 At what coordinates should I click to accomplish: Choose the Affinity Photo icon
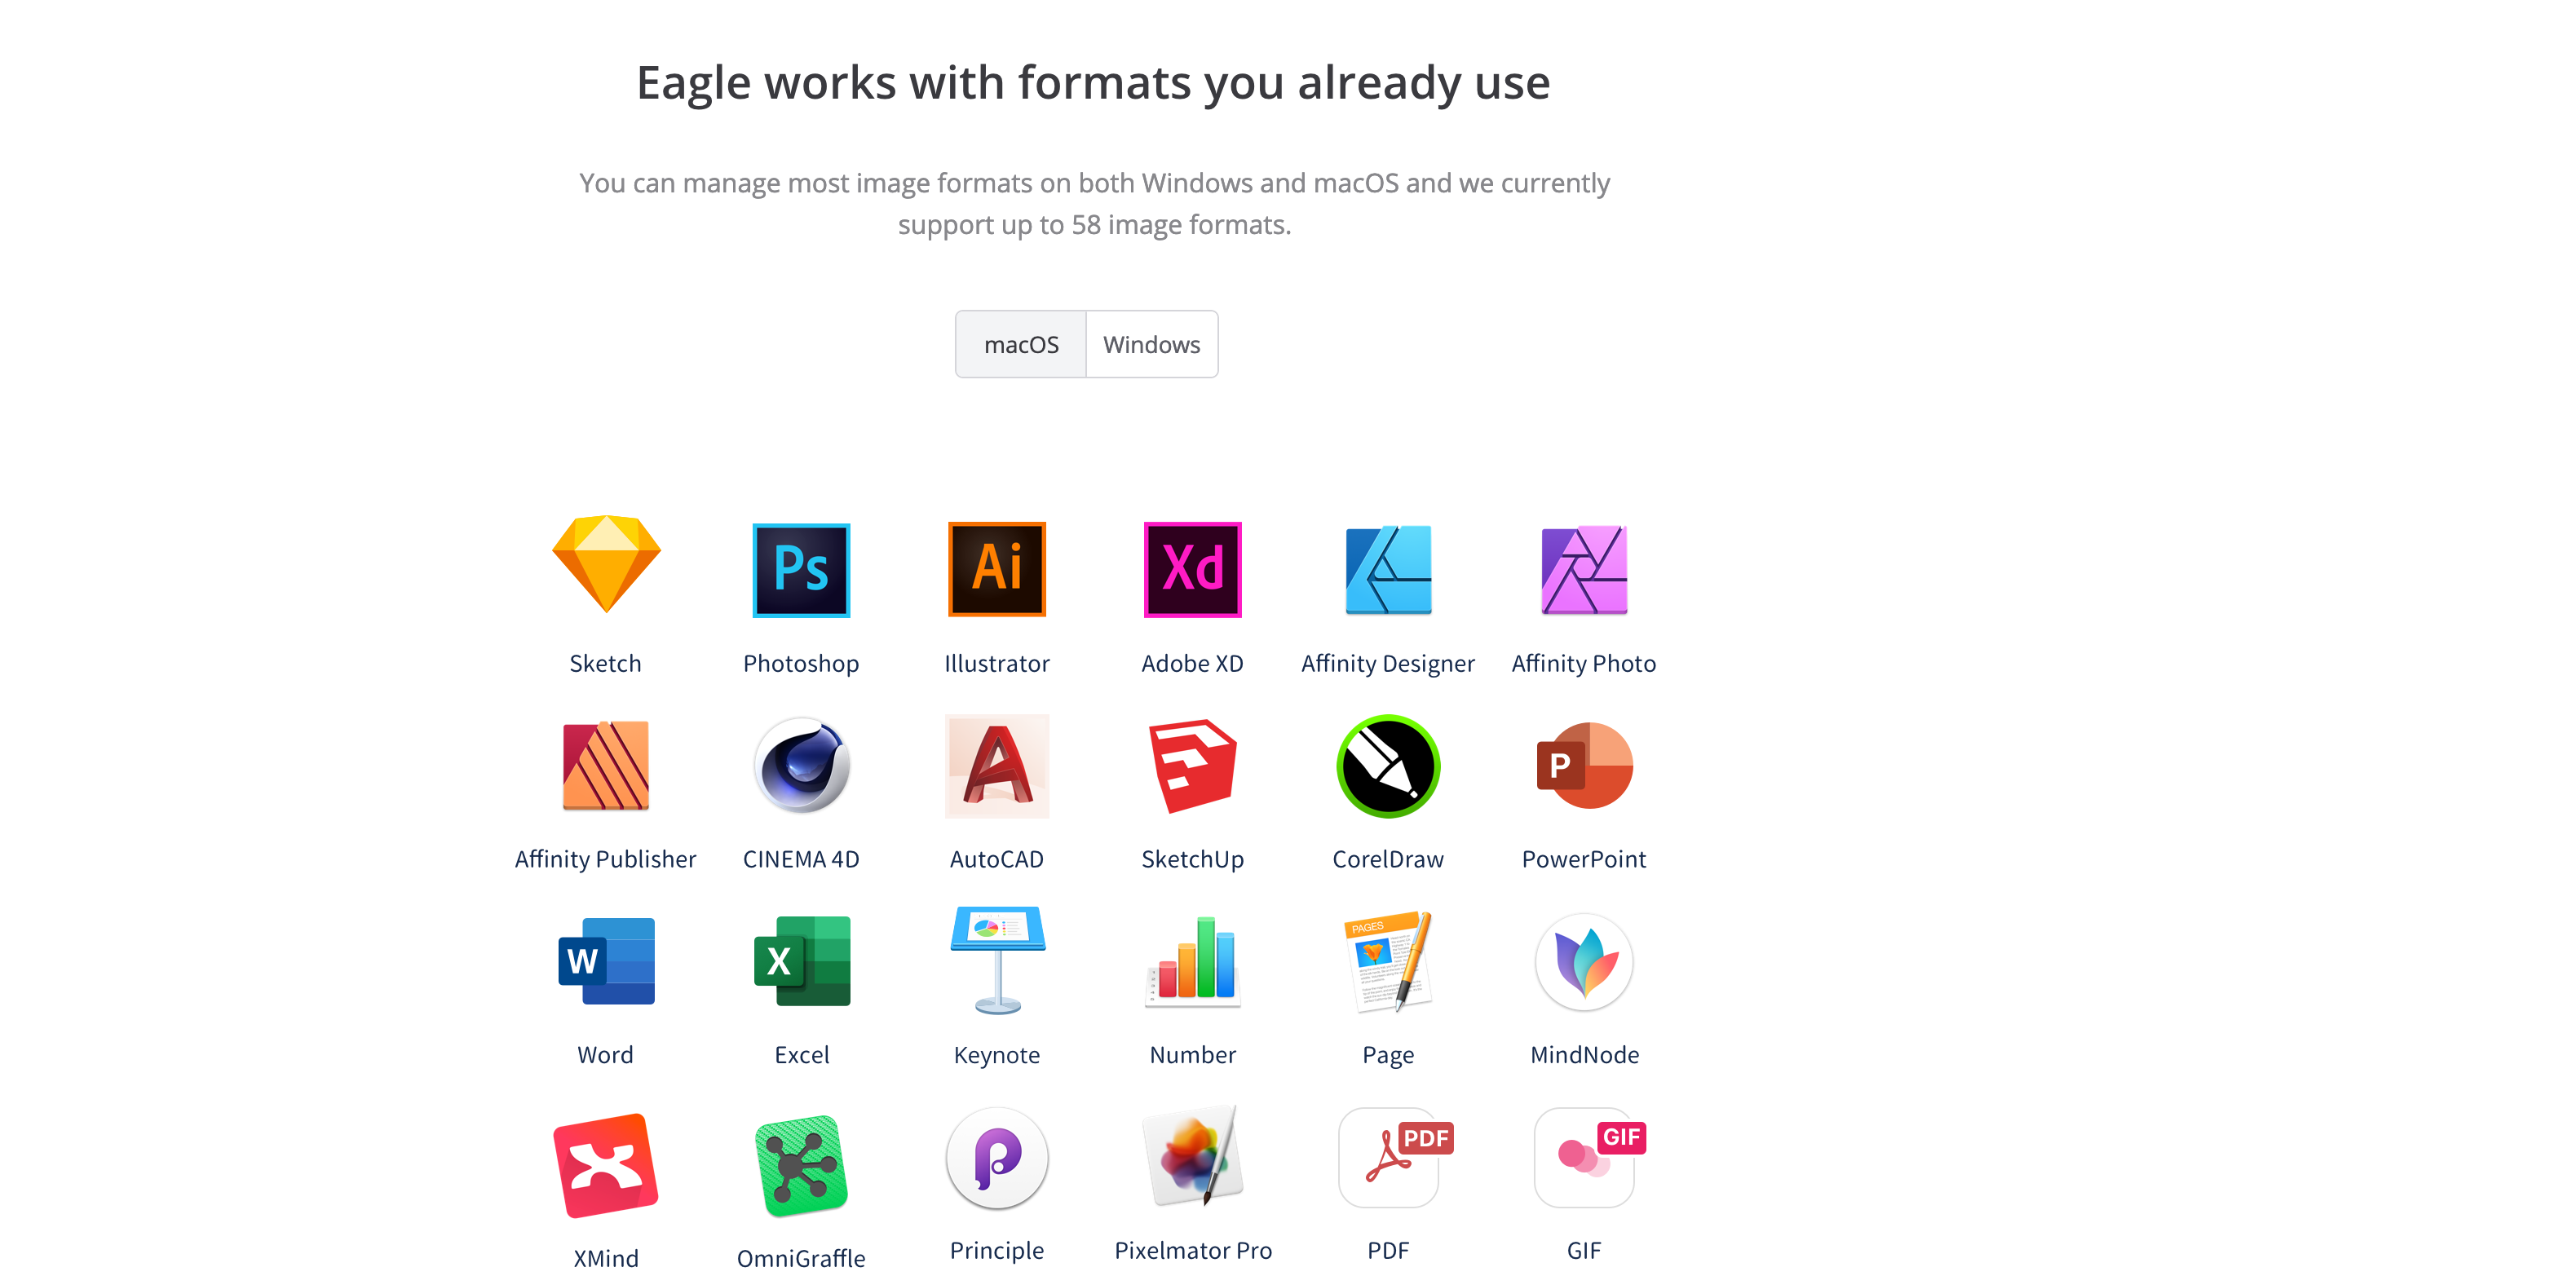coord(1584,570)
